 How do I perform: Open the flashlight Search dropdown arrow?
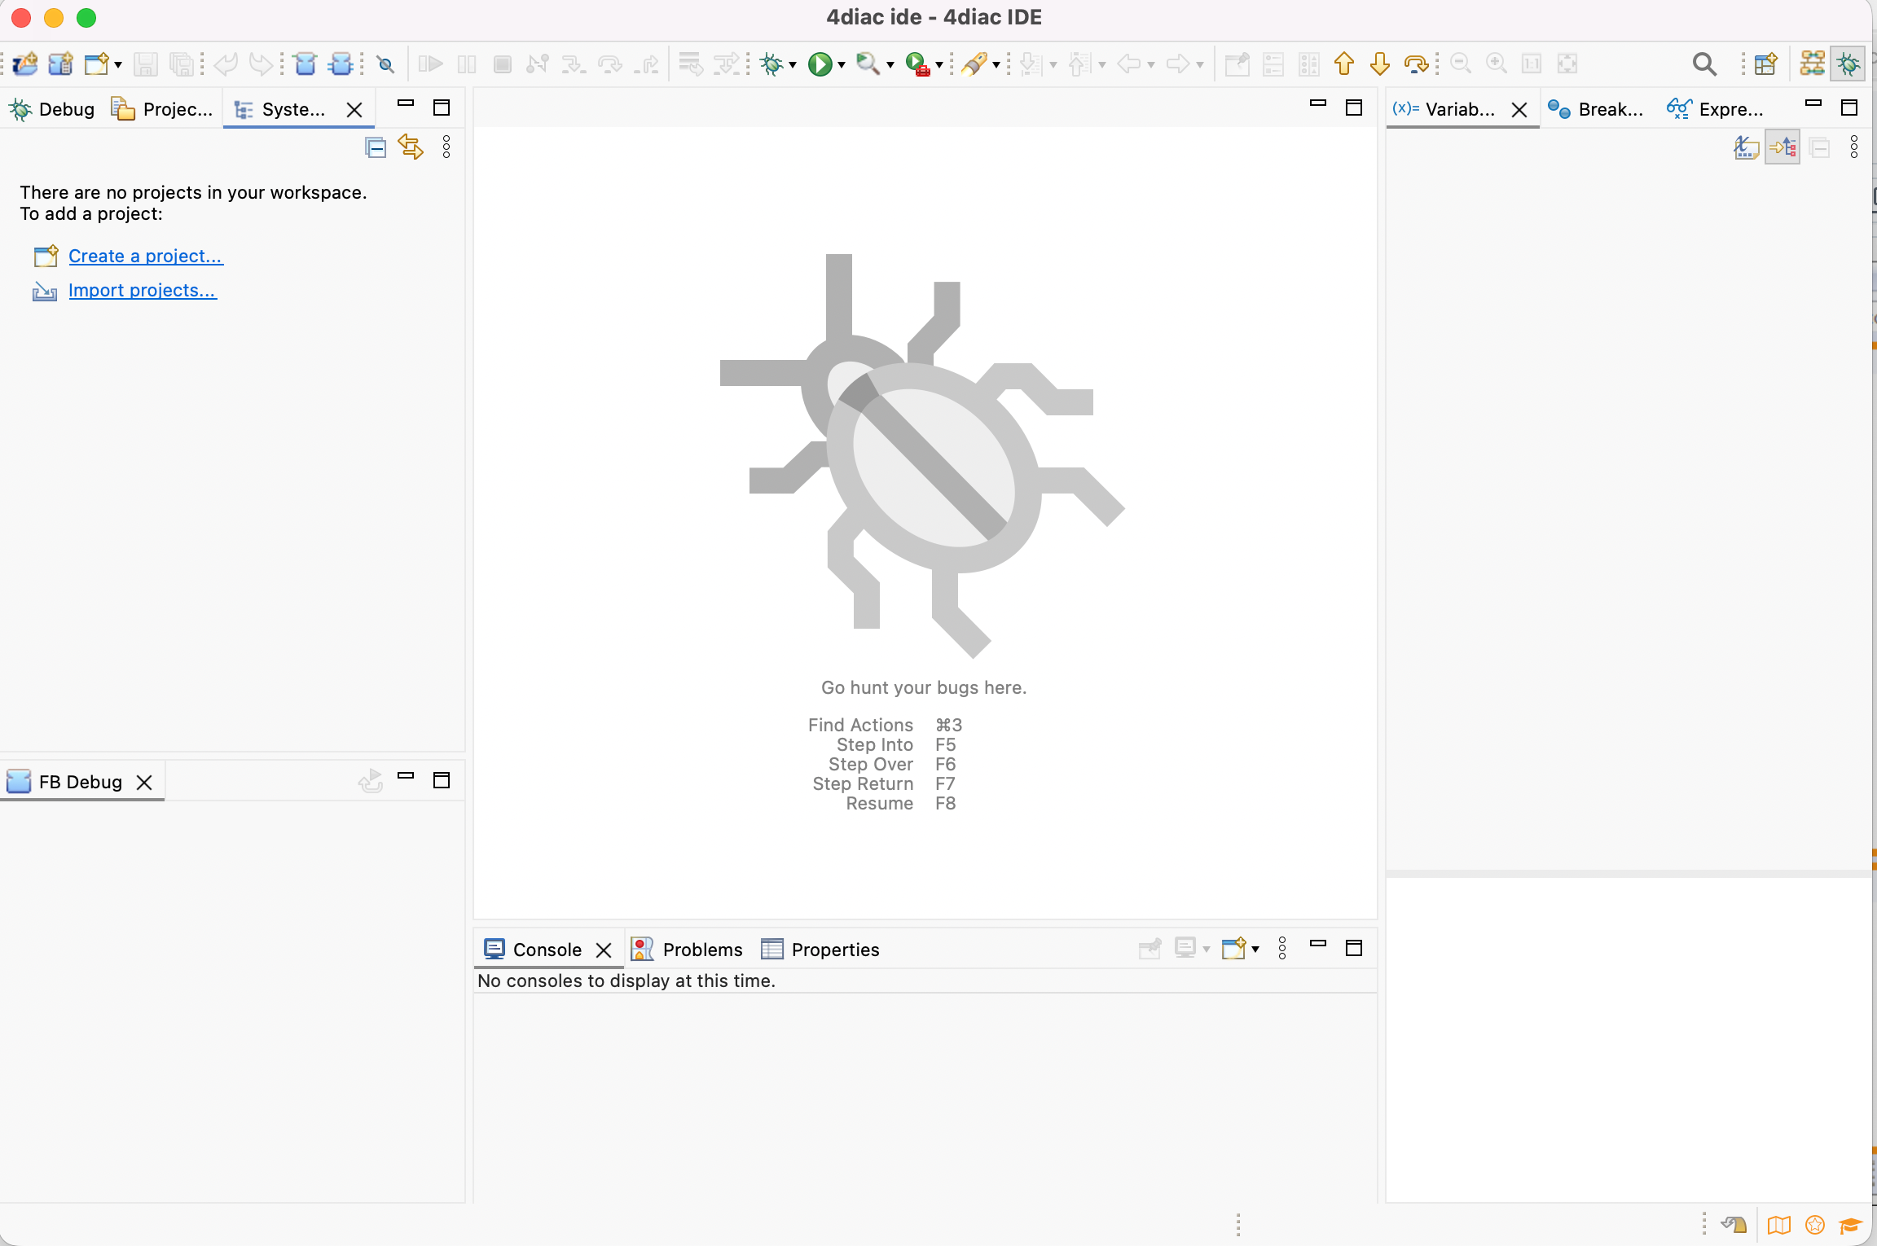click(996, 64)
